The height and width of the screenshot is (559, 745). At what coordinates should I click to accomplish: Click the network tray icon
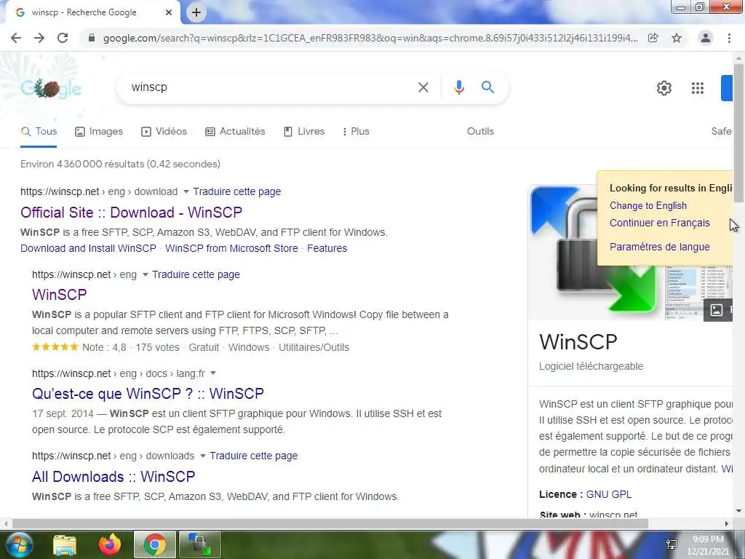[672, 545]
